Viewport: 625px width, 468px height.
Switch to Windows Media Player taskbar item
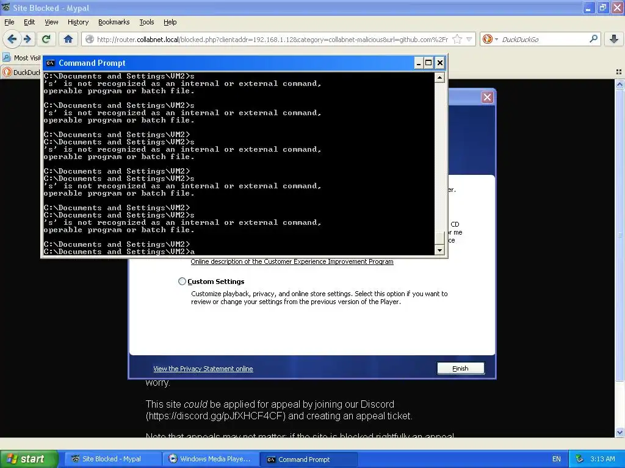[x=211, y=459]
